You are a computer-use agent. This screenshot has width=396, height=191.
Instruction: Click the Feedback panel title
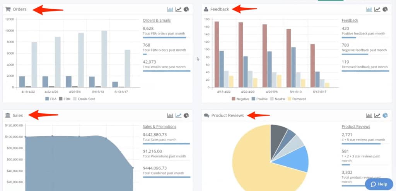coord(220,9)
